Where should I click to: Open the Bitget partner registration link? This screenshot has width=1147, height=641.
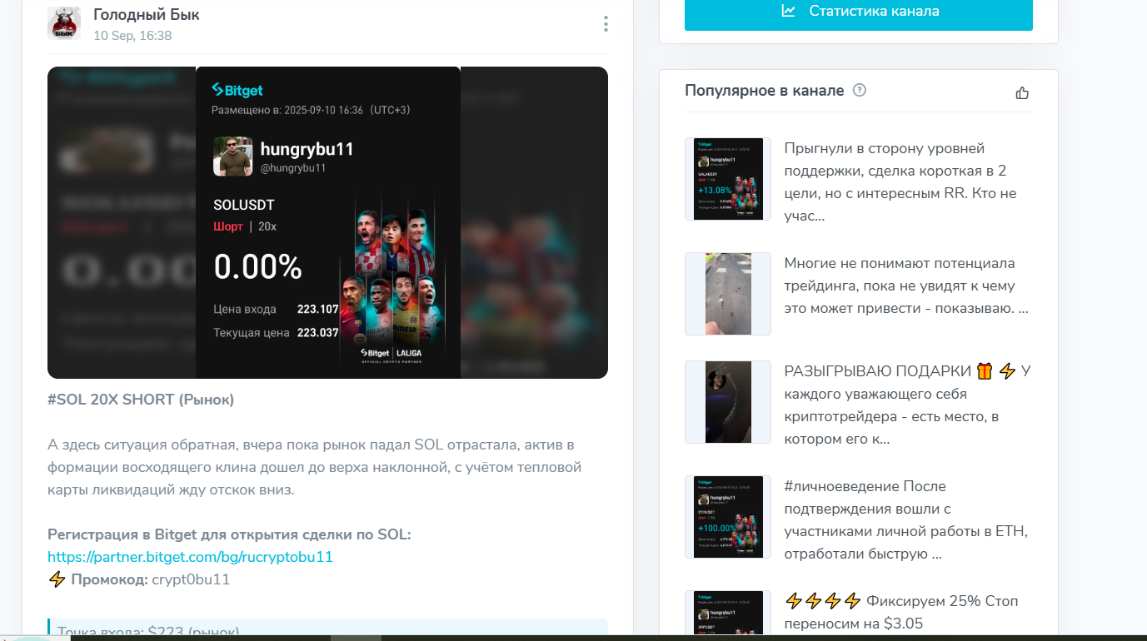(x=189, y=556)
